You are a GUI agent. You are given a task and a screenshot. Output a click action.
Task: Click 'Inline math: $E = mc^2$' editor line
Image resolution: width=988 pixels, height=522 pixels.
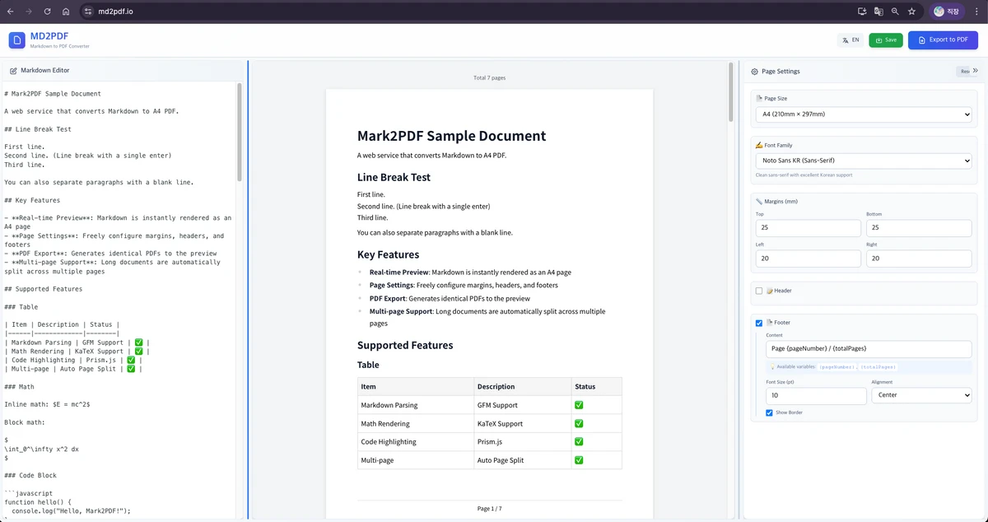[47, 404]
